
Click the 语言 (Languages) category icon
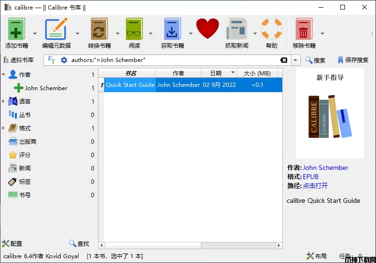coord(13,102)
